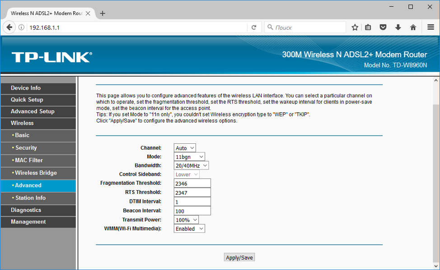The width and height of the screenshot is (440, 270).
Task: Open a new tab with plus button
Action: coord(103,14)
